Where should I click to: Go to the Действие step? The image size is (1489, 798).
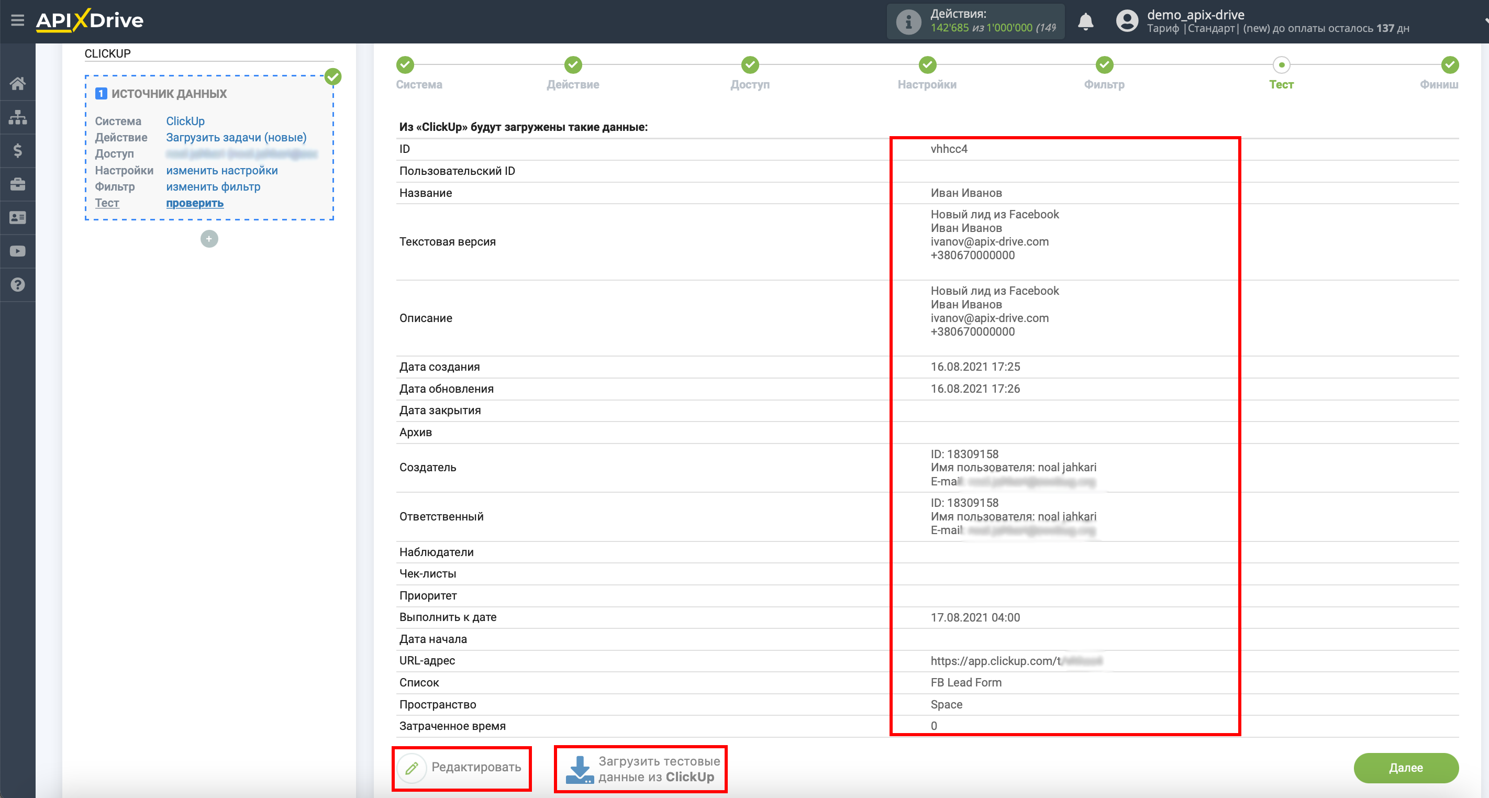click(573, 73)
